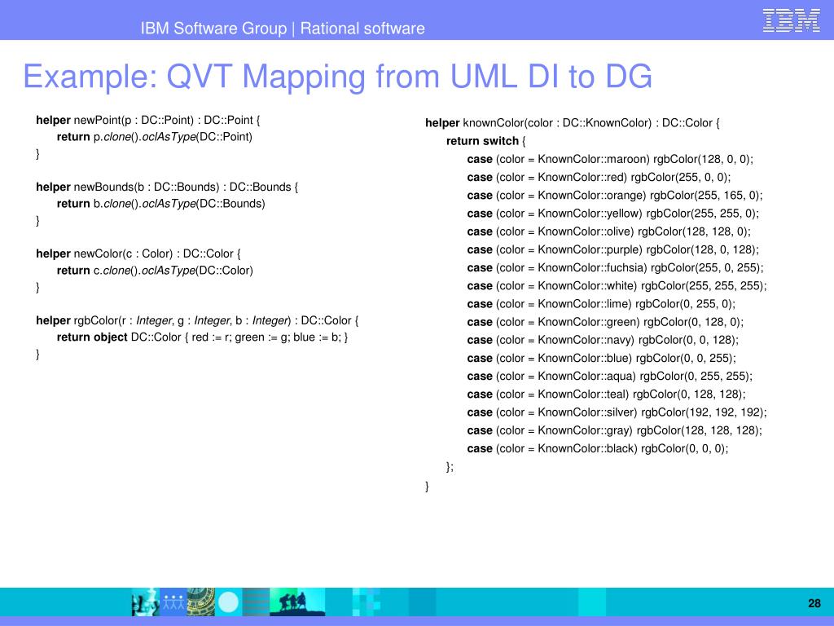Click the hikers silhouette image in the footer

(x=296, y=602)
